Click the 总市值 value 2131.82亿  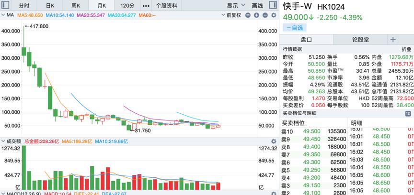402,91
